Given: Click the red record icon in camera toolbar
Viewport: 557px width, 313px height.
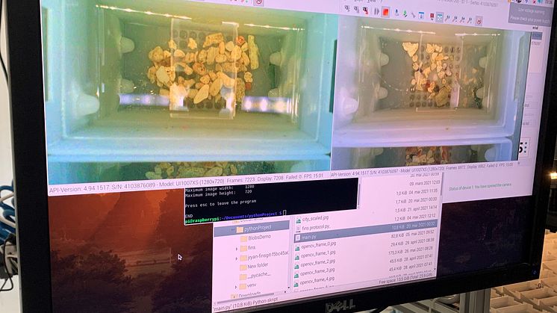Looking at the screenshot, I should [385, 12].
